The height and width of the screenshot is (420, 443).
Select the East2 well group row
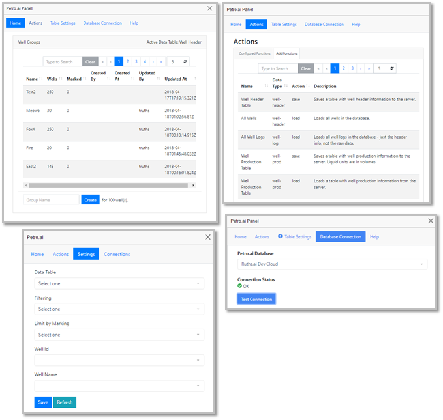pos(110,169)
